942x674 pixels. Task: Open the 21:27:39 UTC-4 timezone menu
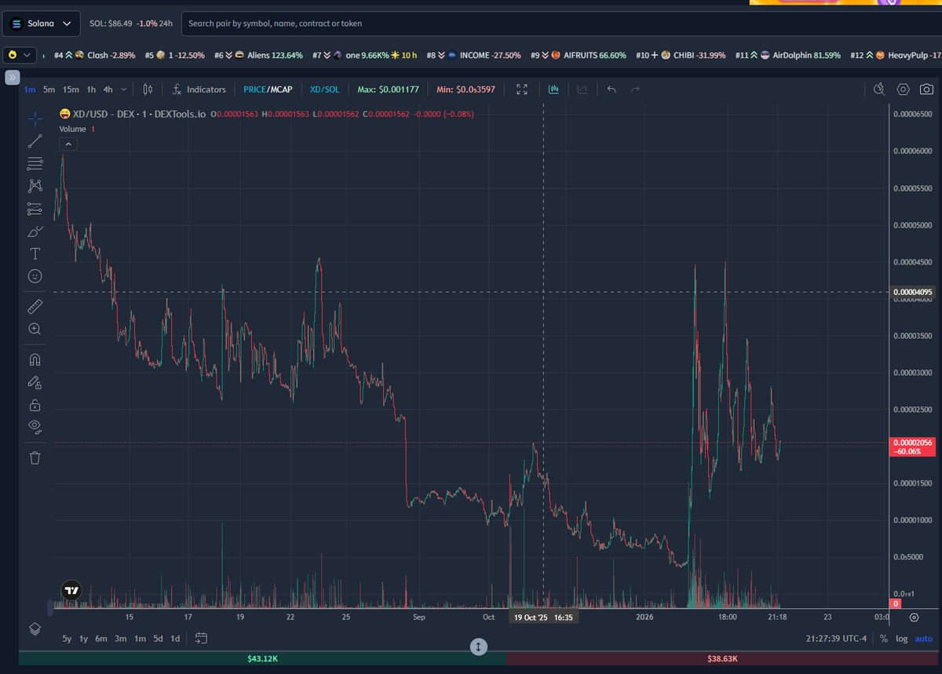[836, 639]
